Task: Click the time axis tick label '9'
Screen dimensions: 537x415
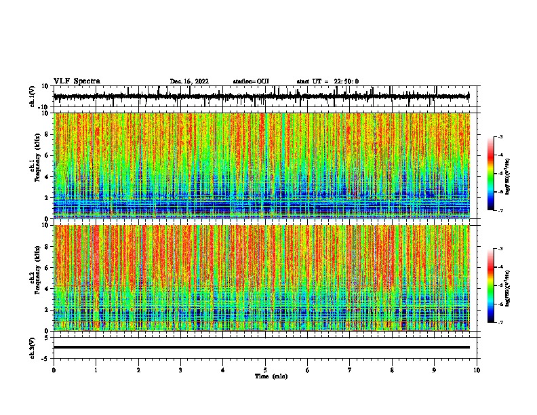Action: coord(434,370)
